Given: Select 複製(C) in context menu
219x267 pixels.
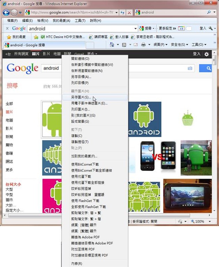Looking at the screenshot, I should pyautogui.click(x=95, y=136).
